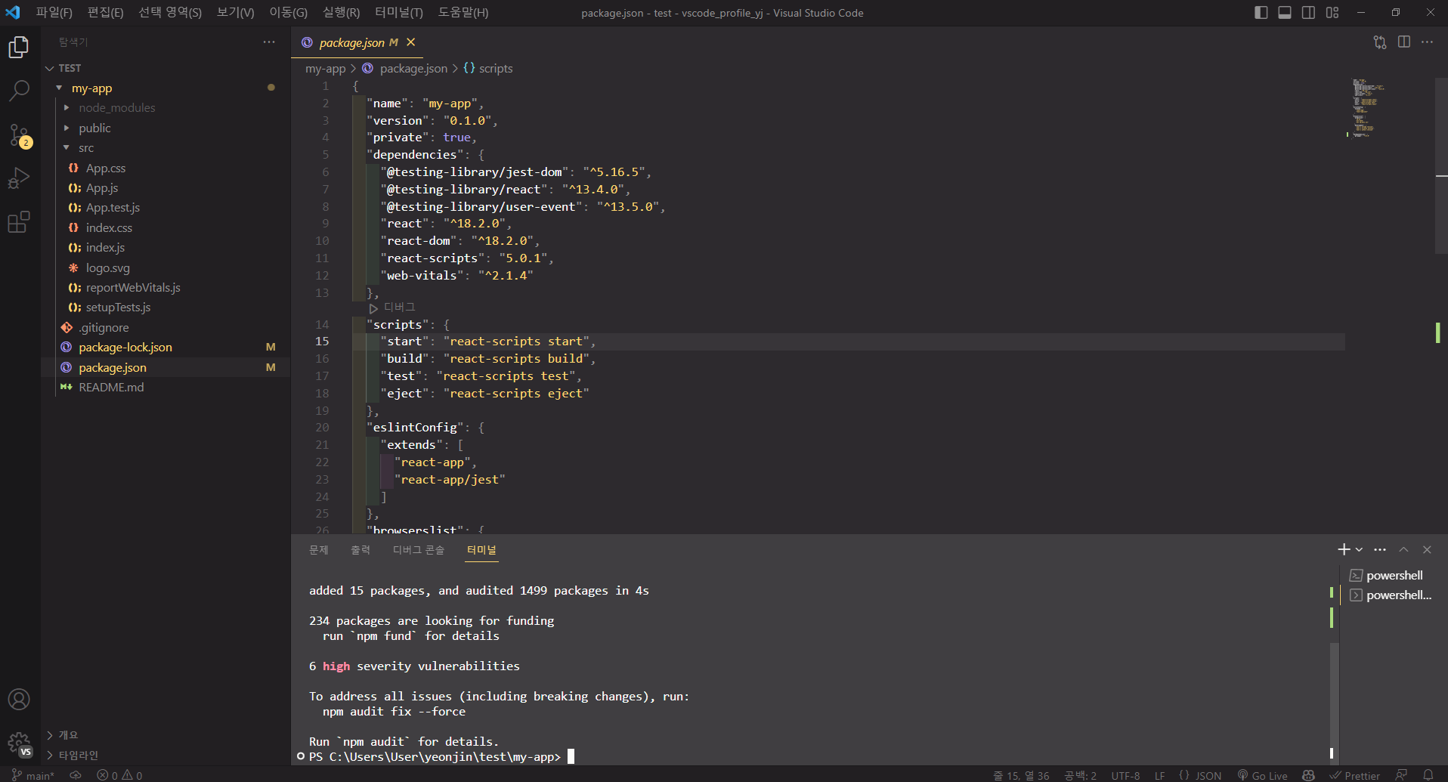This screenshot has width=1448, height=782.
Task: Click the Prettier status bar item
Action: (1355, 775)
